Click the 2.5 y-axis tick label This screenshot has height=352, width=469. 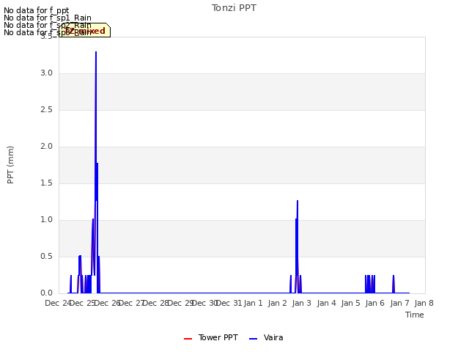tap(46, 109)
